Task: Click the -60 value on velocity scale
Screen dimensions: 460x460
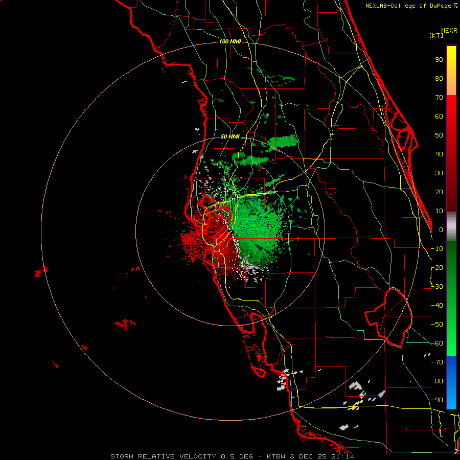Action: click(x=437, y=343)
